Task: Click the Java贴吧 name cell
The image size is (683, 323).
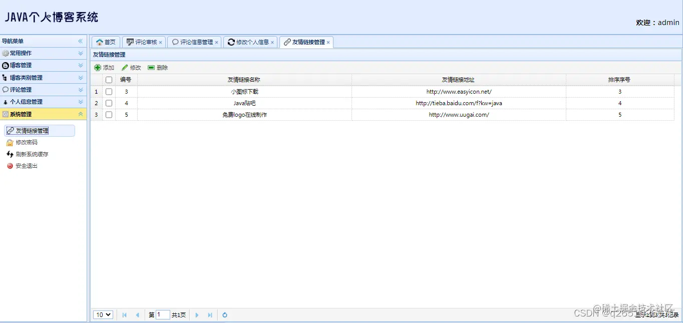Action: (244, 103)
